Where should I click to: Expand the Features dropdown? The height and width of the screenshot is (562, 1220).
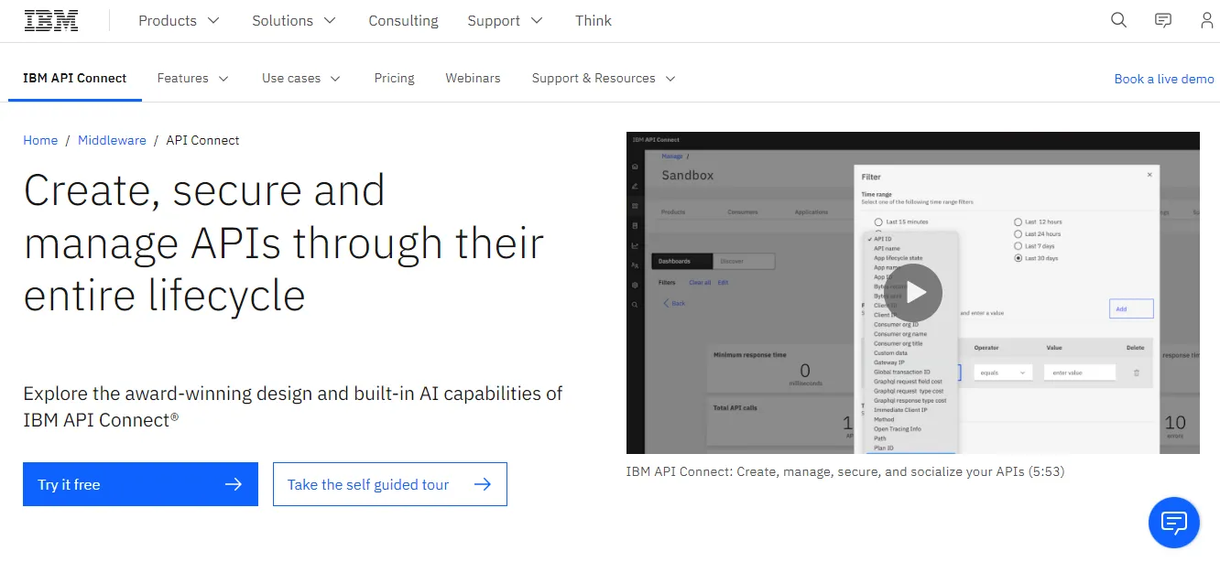tap(193, 79)
